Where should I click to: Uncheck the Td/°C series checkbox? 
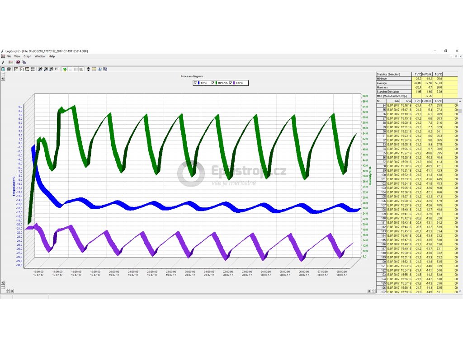pyautogui.click(x=231, y=83)
